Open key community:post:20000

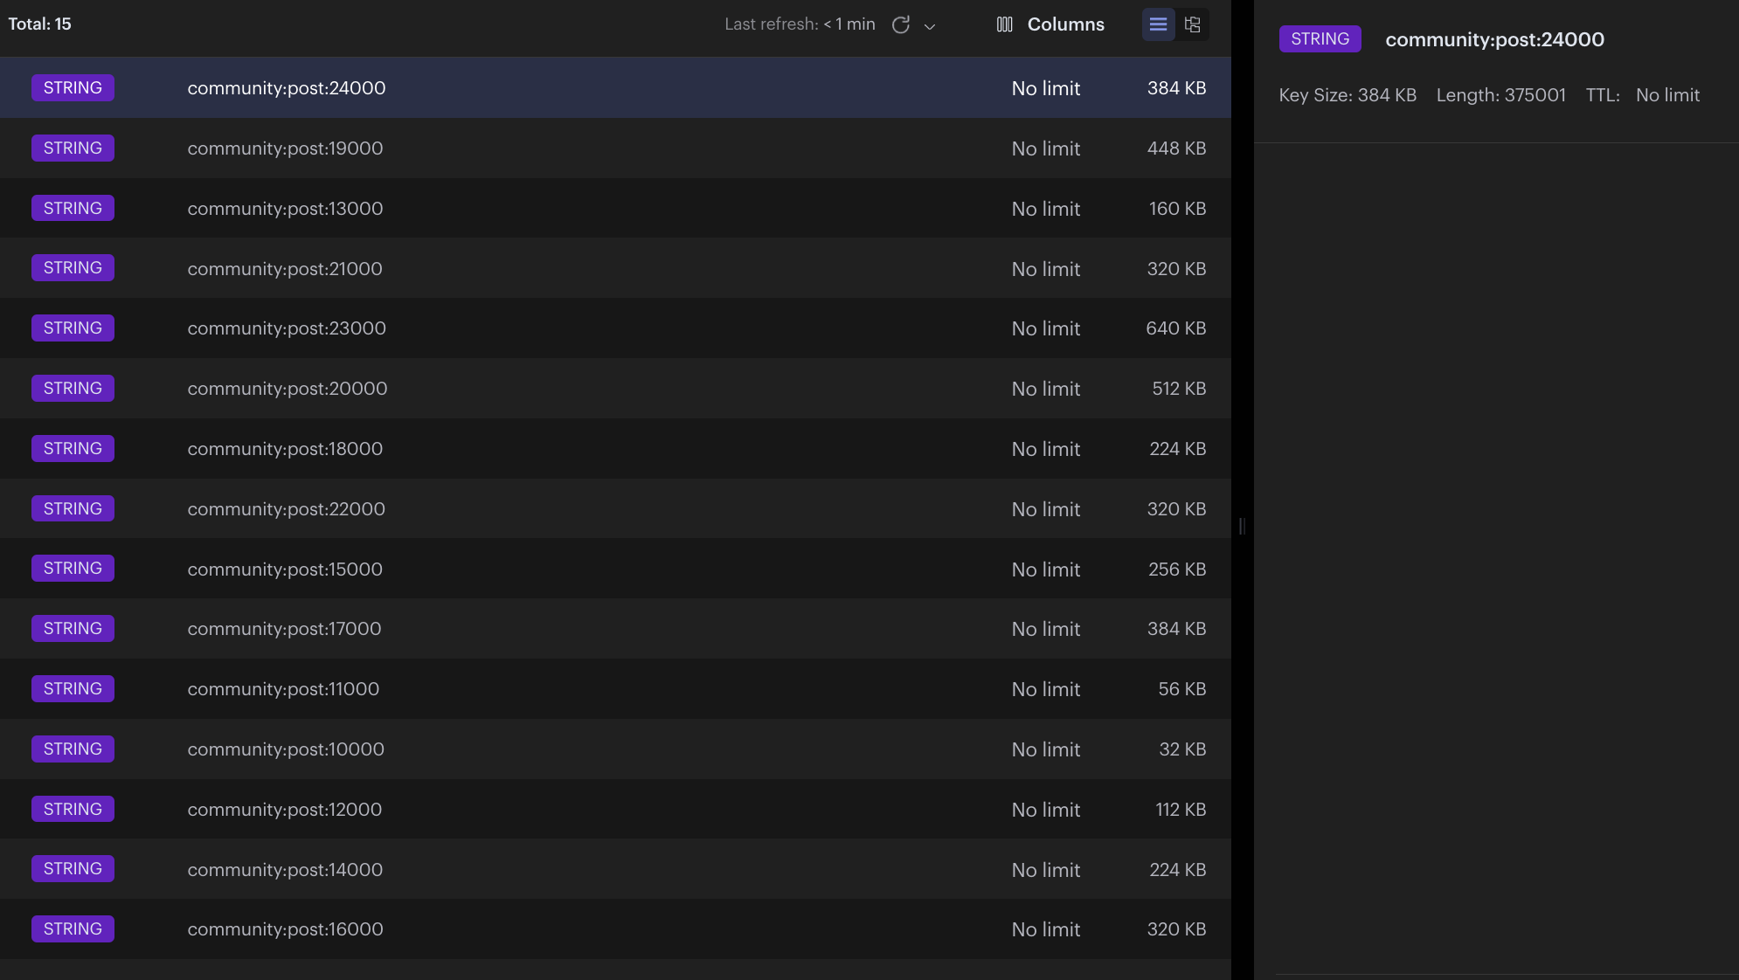(287, 389)
